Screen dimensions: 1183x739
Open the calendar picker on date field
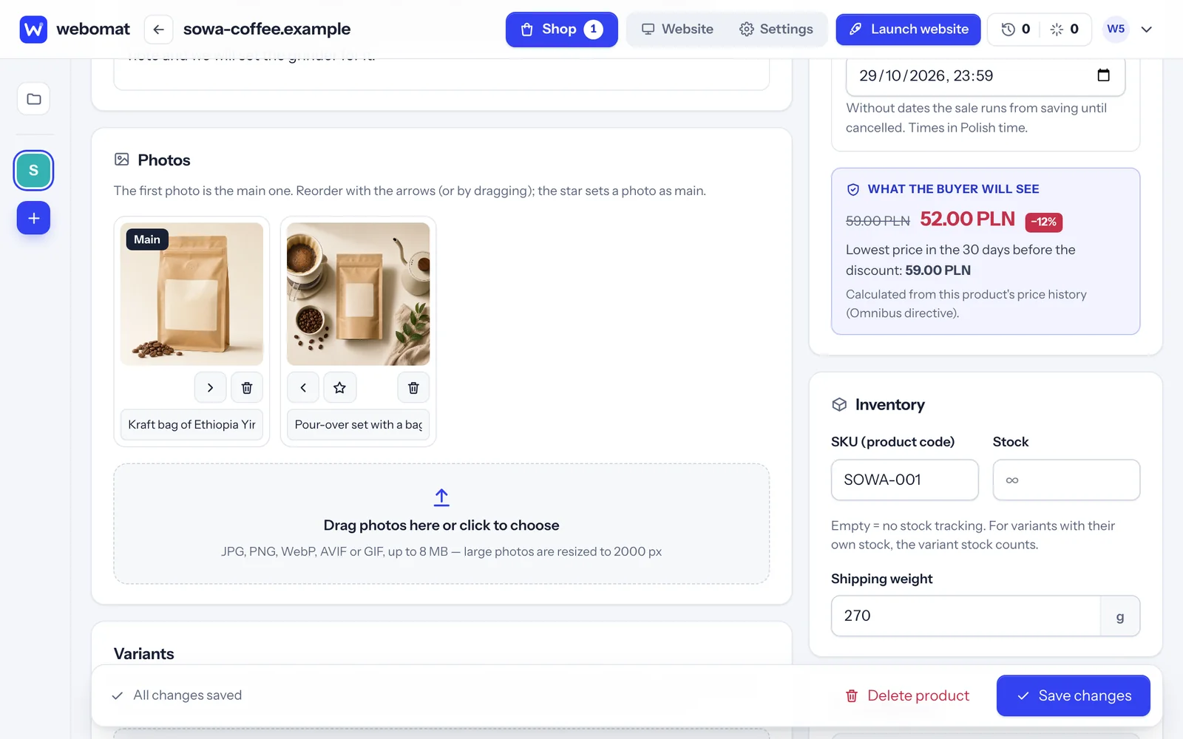coord(1103,75)
